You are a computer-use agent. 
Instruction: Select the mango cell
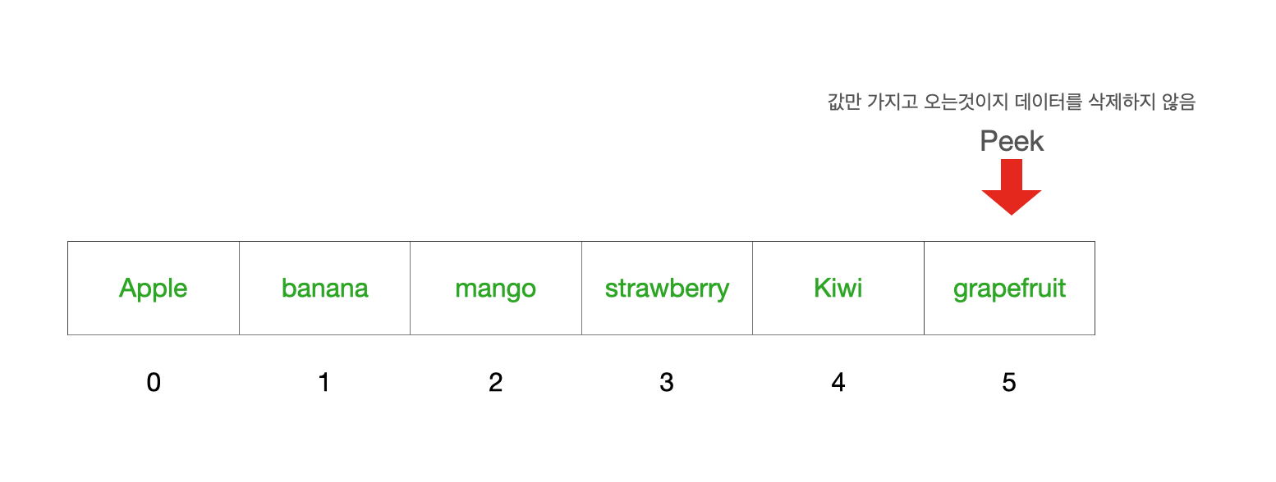click(496, 288)
